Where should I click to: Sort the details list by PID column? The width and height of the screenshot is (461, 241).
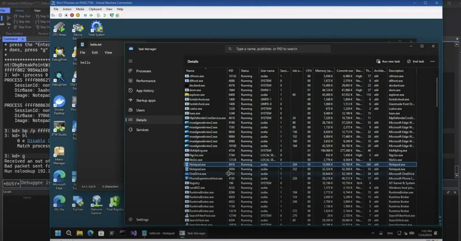click(233, 71)
